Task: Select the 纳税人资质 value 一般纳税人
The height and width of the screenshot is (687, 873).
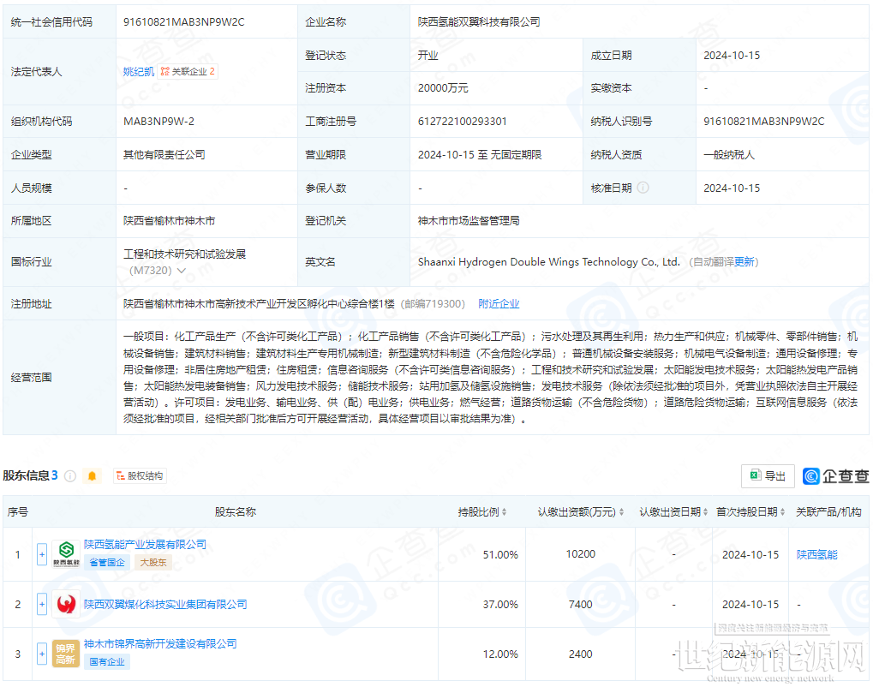Action: (729, 155)
